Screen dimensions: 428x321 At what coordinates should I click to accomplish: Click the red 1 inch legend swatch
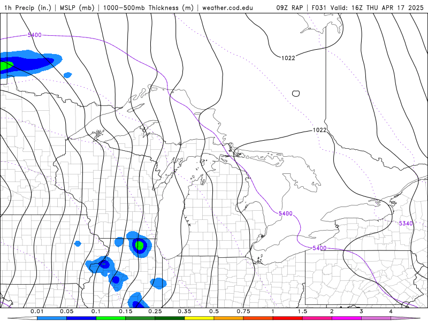288,318
